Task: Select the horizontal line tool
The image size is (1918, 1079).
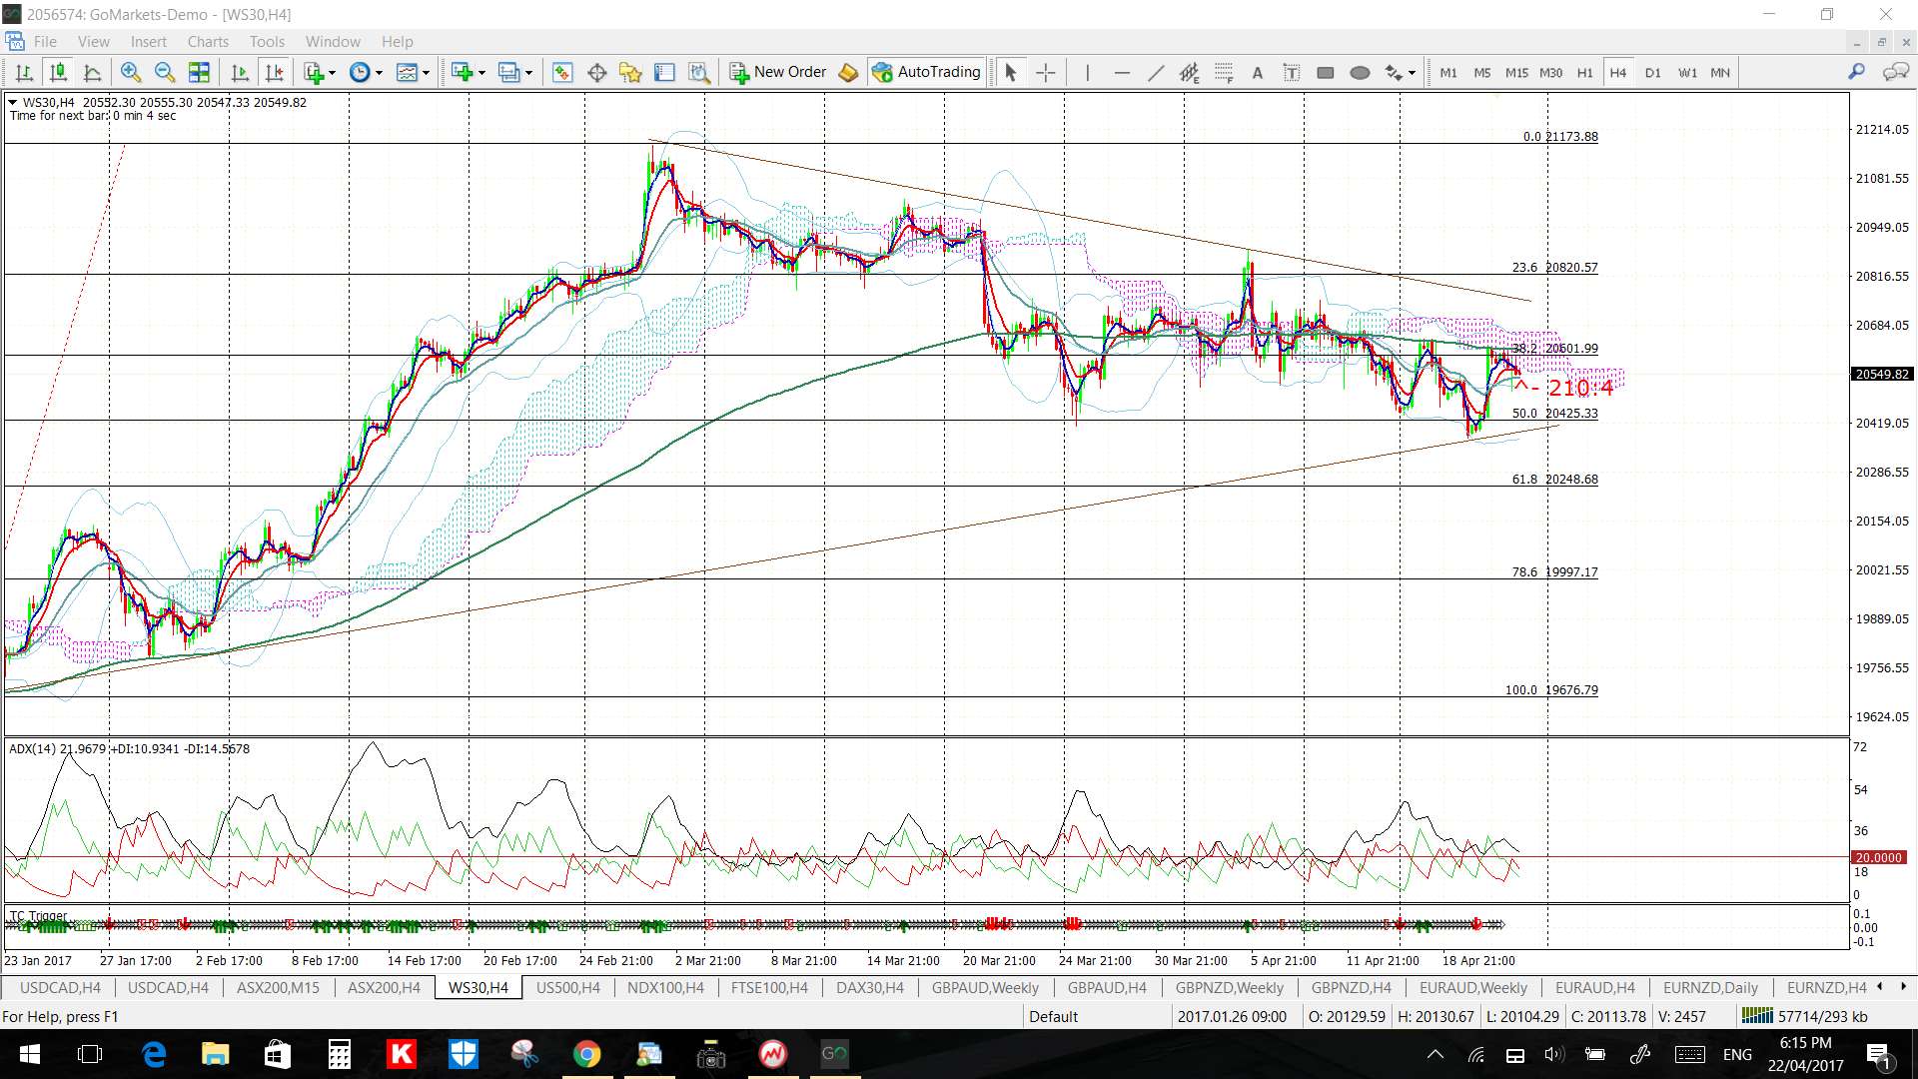Action: (x=1122, y=72)
